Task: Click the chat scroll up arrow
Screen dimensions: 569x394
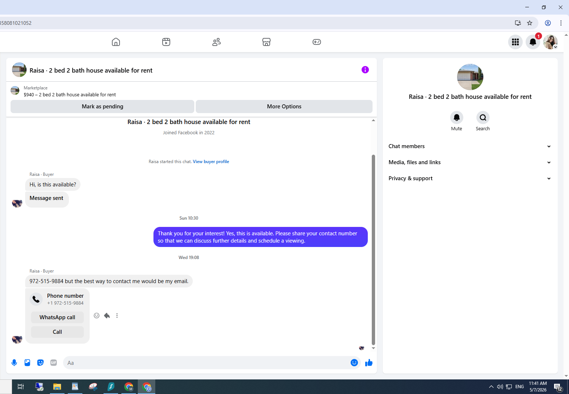Action: (373, 120)
